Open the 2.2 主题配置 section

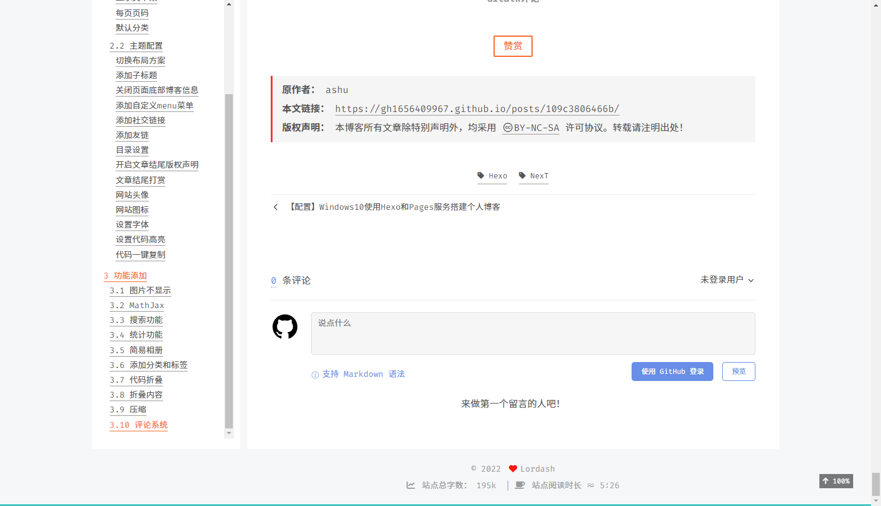click(x=136, y=46)
